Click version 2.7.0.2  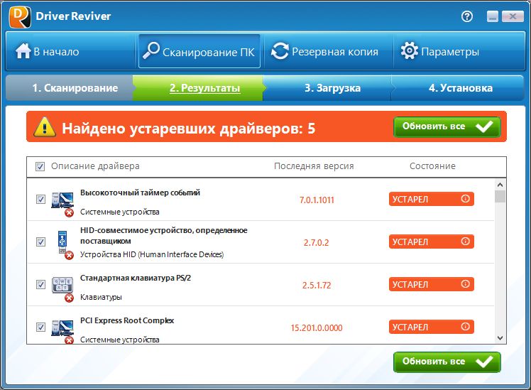[x=316, y=243]
